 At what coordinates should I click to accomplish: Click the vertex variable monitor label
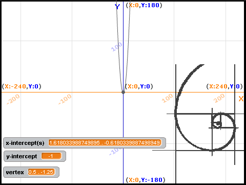pos(15,172)
